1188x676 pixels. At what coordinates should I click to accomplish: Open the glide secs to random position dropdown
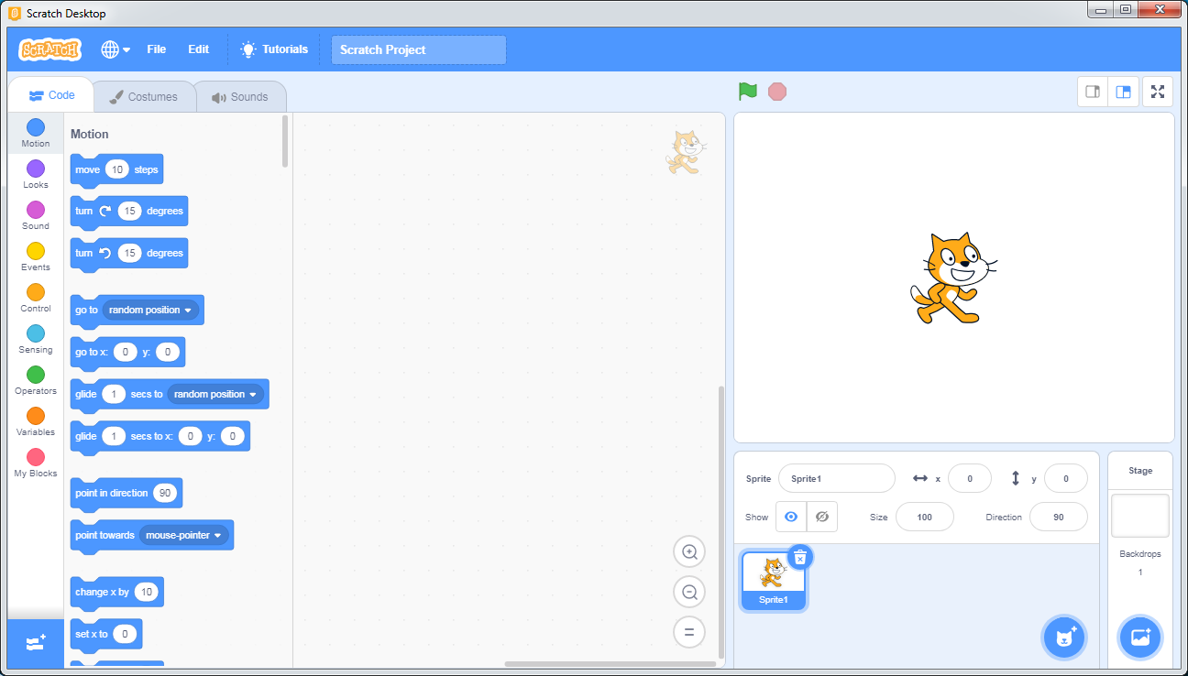click(215, 394)
